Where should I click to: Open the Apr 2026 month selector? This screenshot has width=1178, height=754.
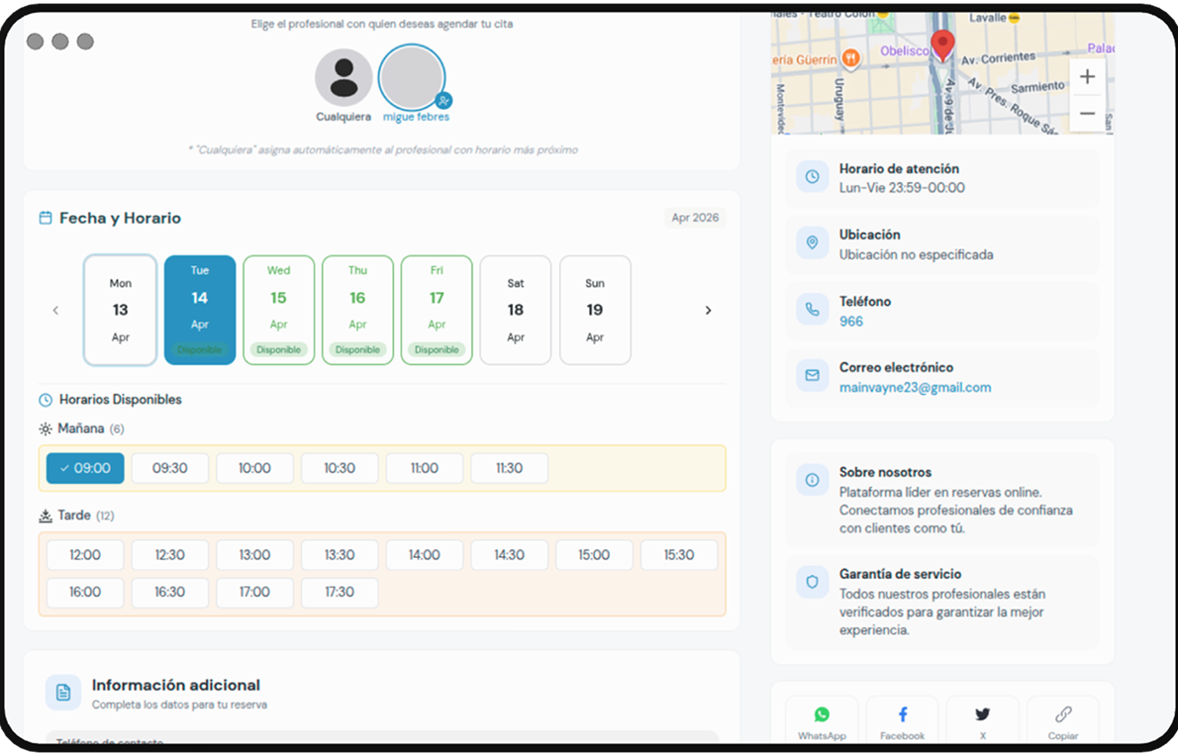pos(695,218)
